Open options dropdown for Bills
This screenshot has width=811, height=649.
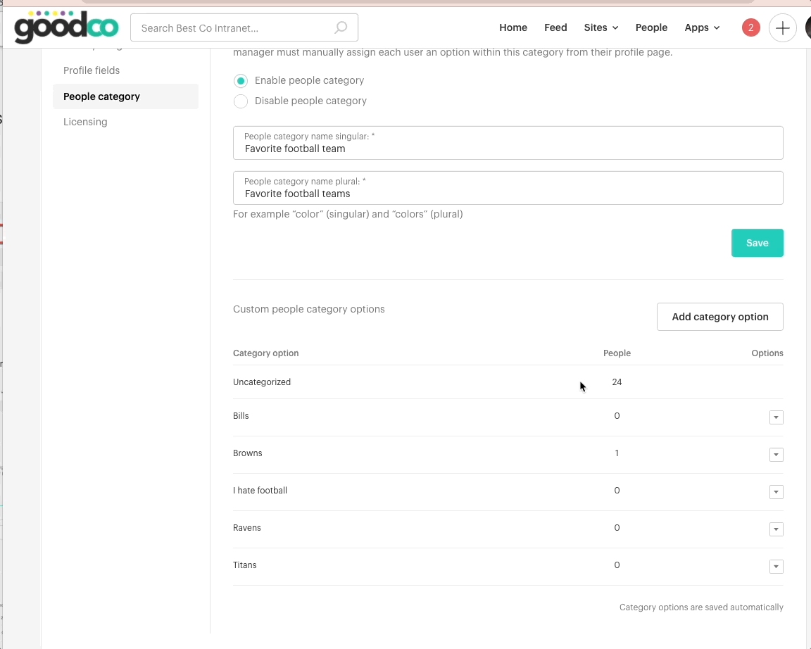[x=776, y=417]
